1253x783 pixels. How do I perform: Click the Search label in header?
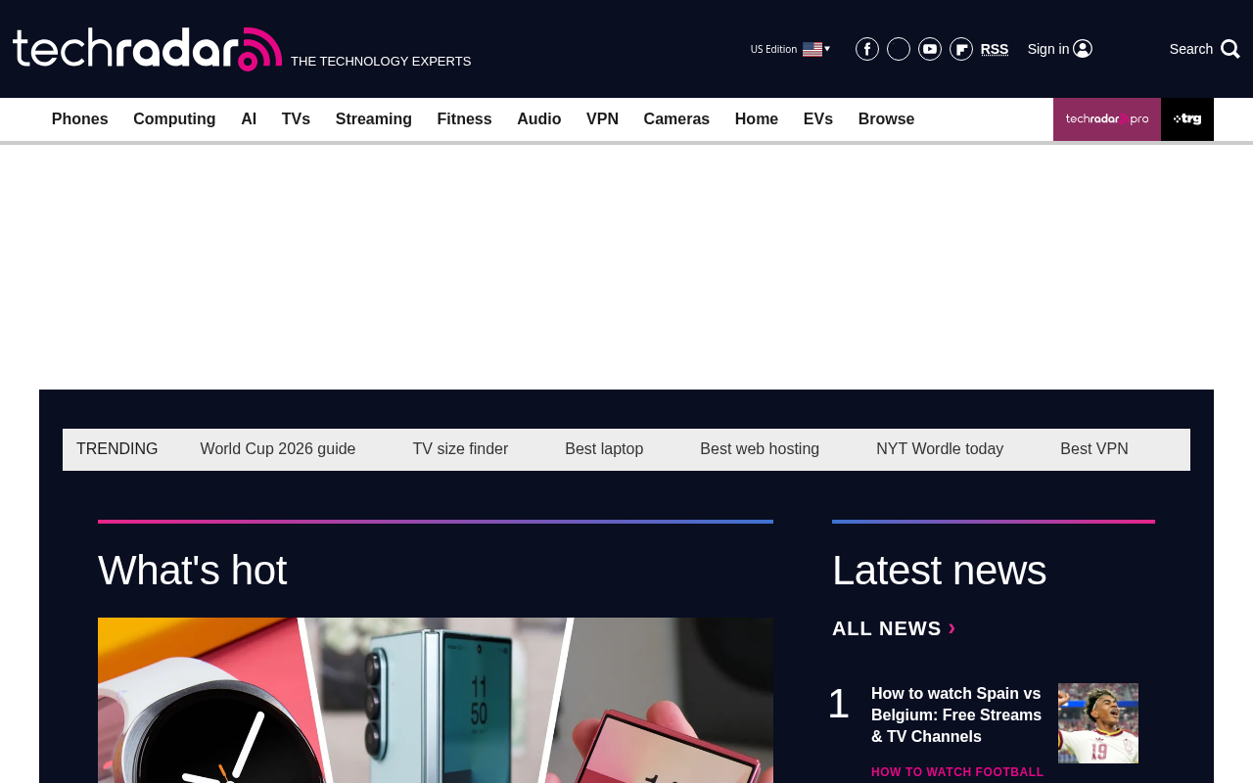pyautogui.click(x=1191, y=49)
